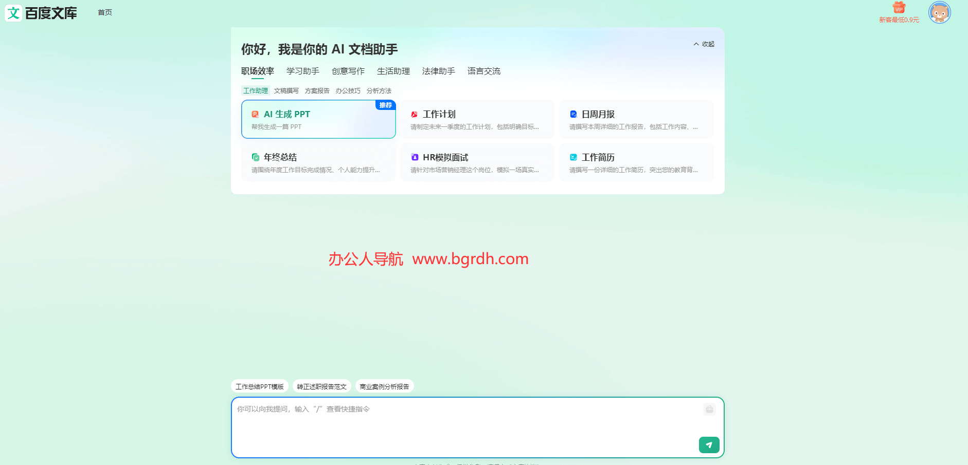The width and height of the screenshot is (968, 465).
Task: Click the 工作简历 resume icon
Action: click(573, 157)
